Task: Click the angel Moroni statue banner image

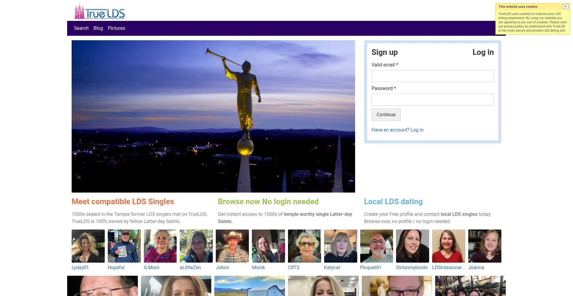Action: (x=213, y=116)
